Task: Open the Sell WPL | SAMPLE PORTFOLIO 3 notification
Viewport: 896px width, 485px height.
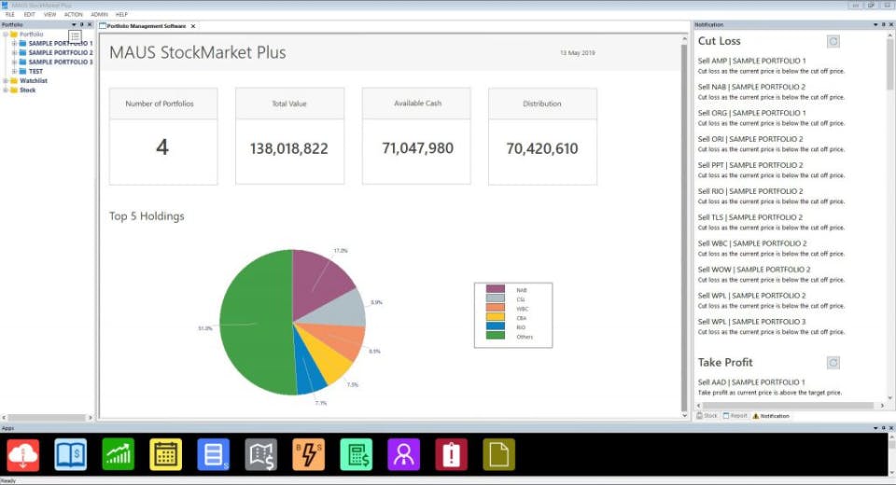Action: click(751, 322)
